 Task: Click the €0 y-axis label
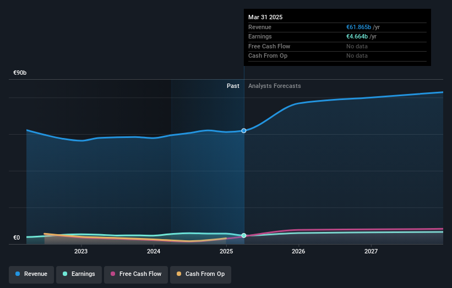[x=17, y=237]
